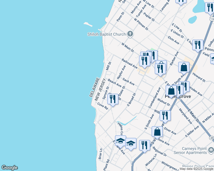Click the US 130 highway shield

pos(212,19)
